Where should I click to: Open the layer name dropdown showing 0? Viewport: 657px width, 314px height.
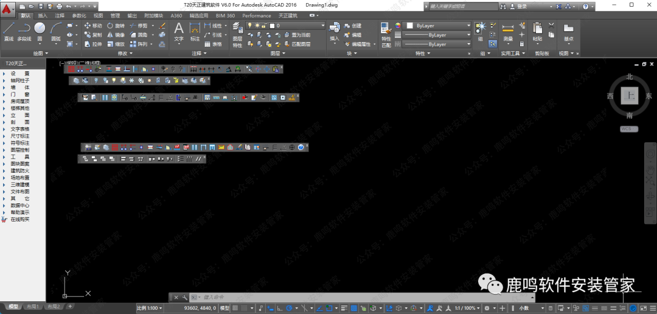pos(298,26)
